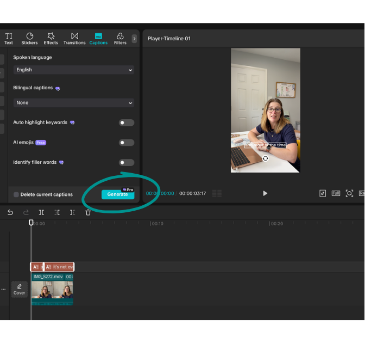The height and width of the screenshot is (343, 365).
Task: Play the video preview
Action: (265, 193)
